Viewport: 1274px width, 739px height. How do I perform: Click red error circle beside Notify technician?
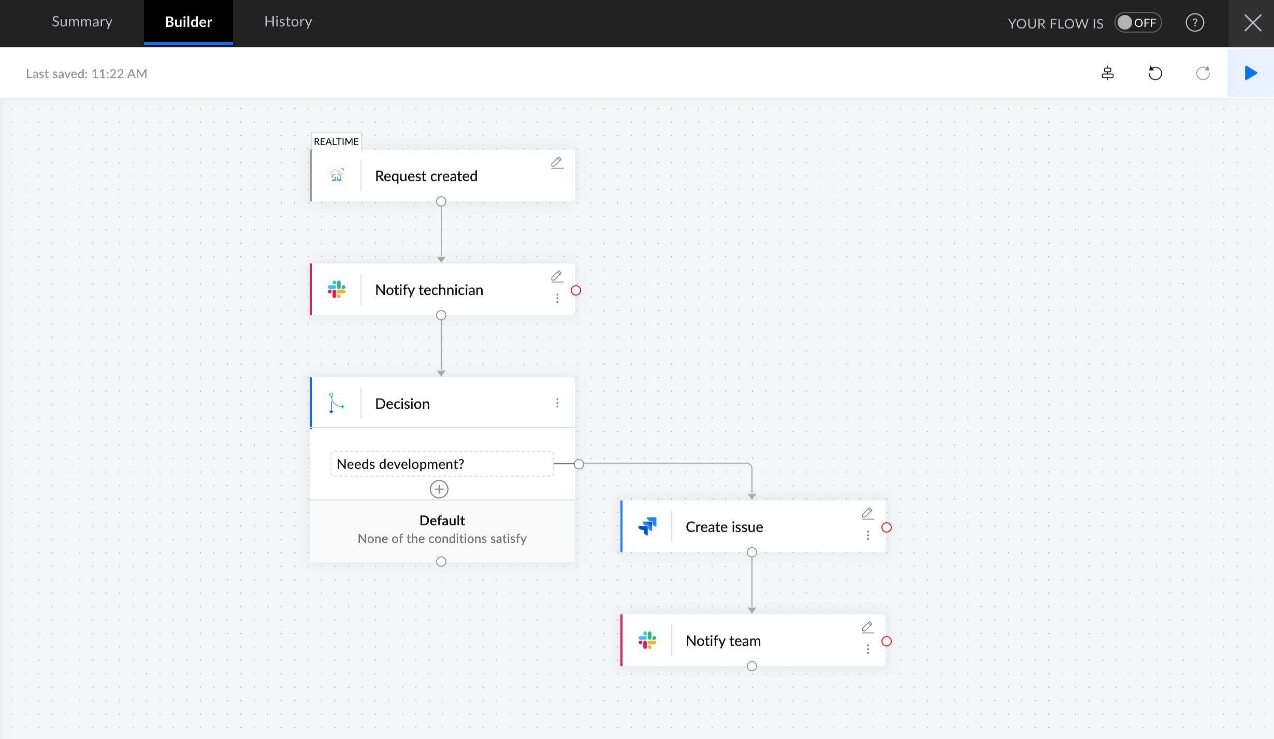point(576,290)
